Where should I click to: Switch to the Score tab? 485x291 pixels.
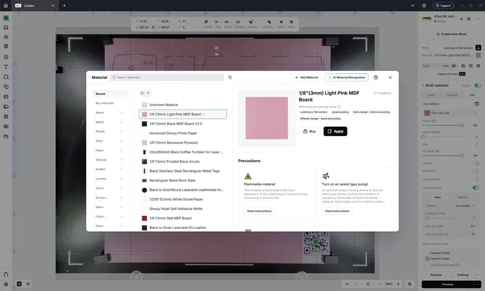point(431,95)
